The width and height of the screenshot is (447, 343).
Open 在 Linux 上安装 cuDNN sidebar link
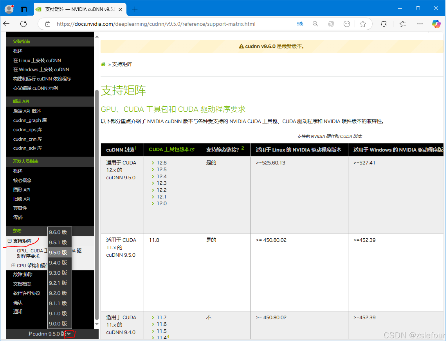[x=37, y=60]
